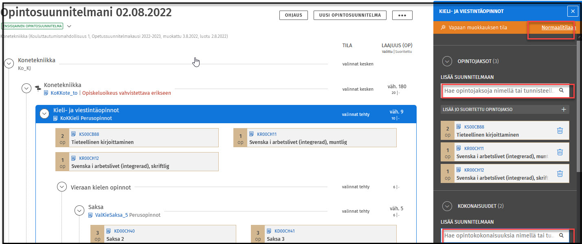Collapse the Saksa module

79,211
